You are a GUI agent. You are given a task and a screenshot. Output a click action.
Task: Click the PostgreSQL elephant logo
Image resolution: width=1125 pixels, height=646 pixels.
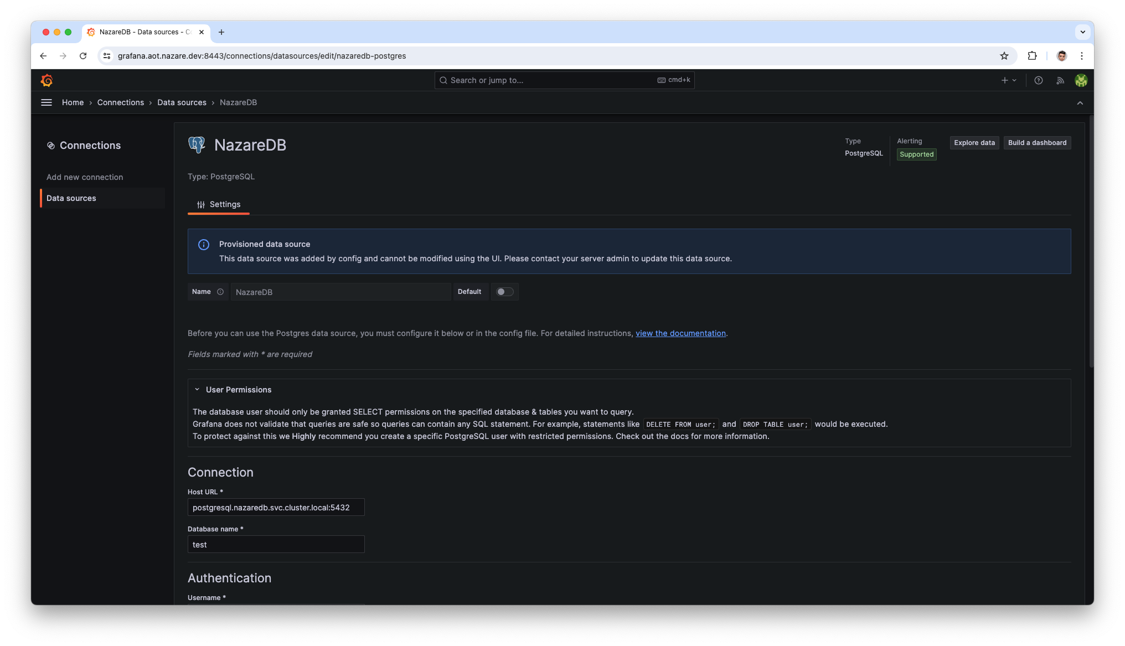pyautogui.click(x=197, y=145)
